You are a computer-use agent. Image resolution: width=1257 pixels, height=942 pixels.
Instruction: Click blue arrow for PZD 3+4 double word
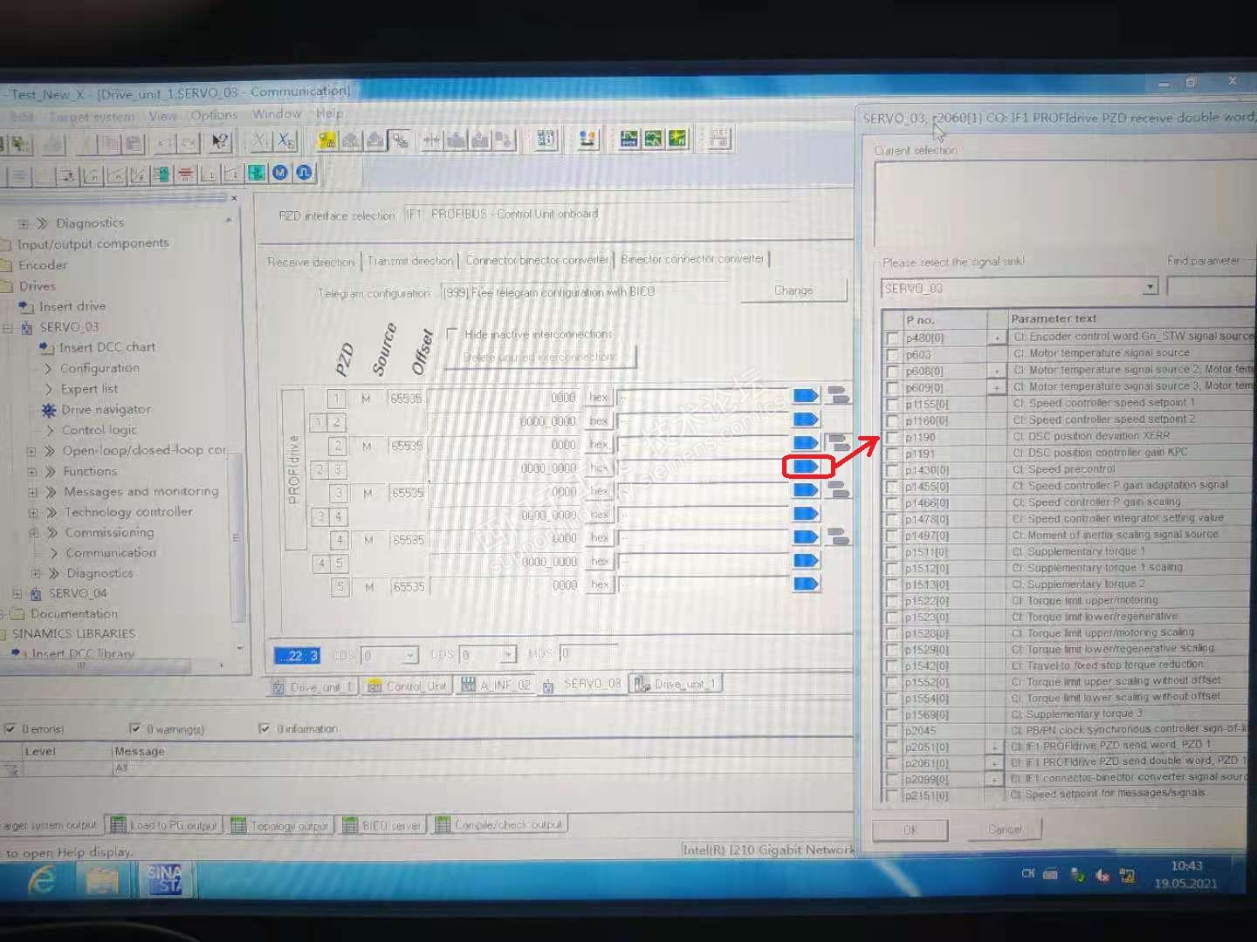pos(806,514)
